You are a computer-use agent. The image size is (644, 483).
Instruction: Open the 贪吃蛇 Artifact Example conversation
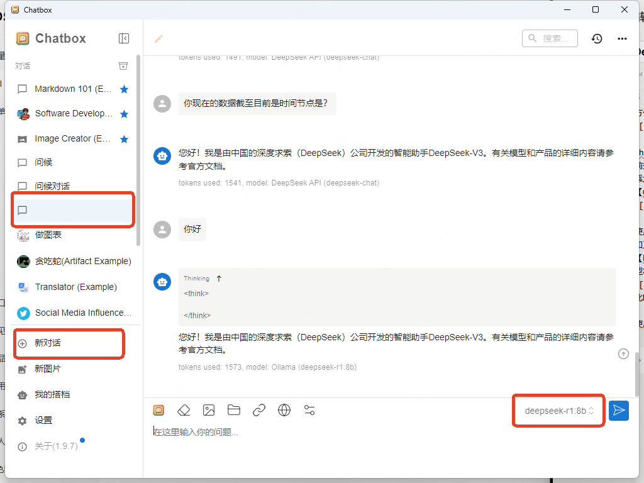pyautogui.click(x=73, y=261)
